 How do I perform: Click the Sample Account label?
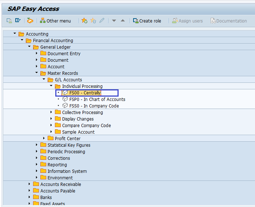point(78,132)
